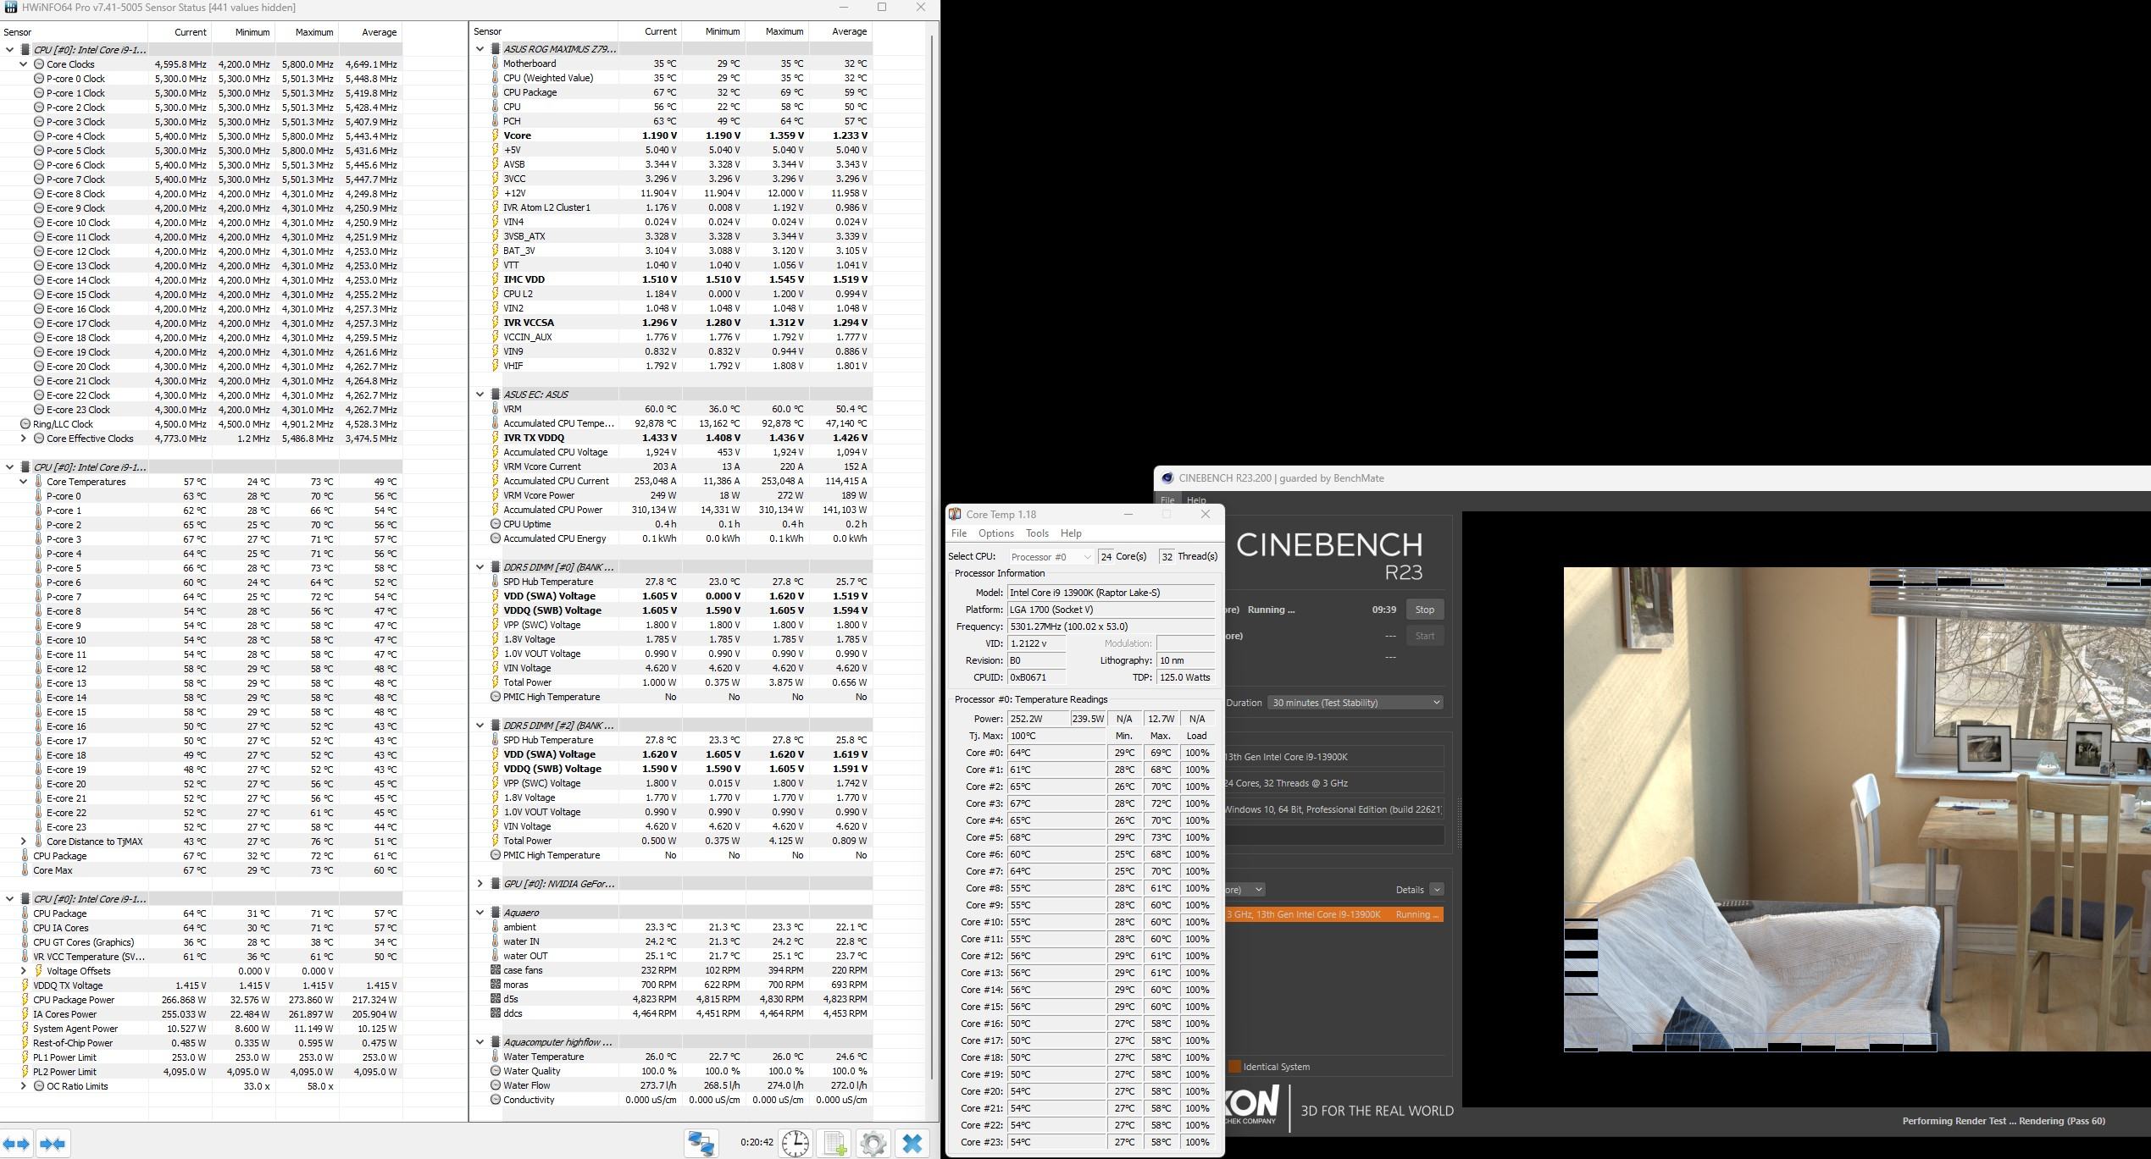Open the Details dropdown arrow in Cinebench

click(1436, 890)
